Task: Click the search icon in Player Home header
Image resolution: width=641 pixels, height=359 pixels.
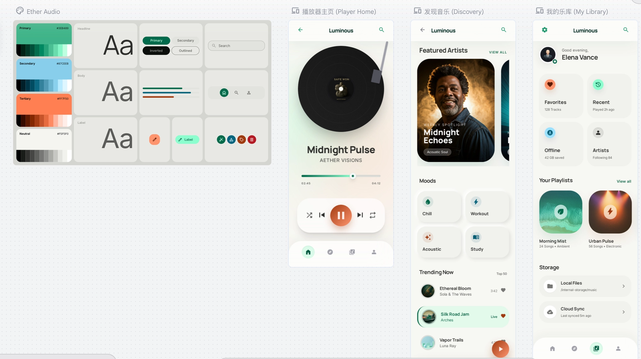Action: tap(381, 30)
